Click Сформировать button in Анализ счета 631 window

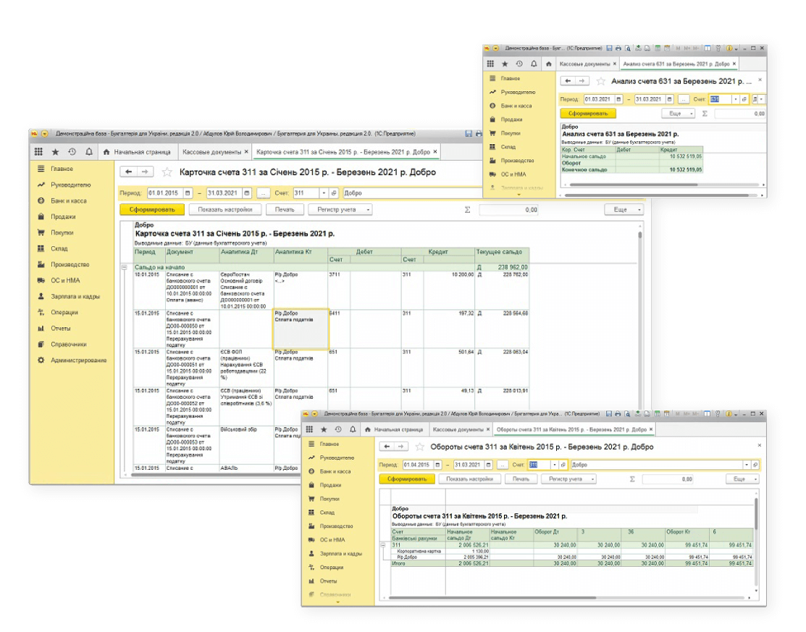click(588, 114)
